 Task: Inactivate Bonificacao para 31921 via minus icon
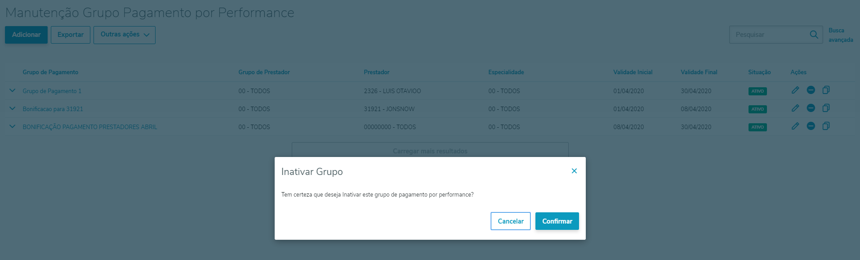tap(811, 108)
